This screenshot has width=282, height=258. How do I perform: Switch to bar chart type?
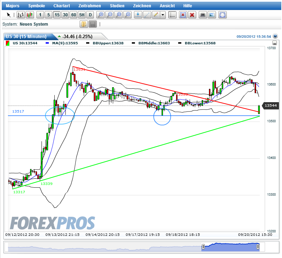click(21, 15)
